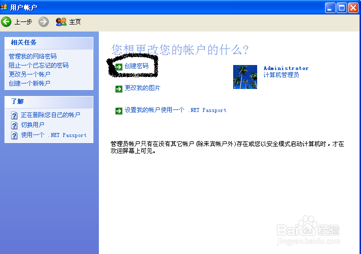Maximize the 用户帐户 window
Viewport: 361px width, 254px height.
tap(342, 8)
